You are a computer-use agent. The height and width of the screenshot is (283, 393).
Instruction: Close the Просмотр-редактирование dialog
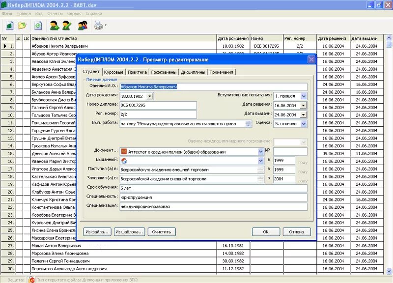[x=311, y=59]
